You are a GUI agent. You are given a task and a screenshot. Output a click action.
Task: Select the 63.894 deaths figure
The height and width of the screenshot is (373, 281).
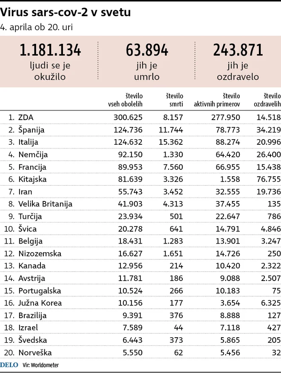pos(147,50)
